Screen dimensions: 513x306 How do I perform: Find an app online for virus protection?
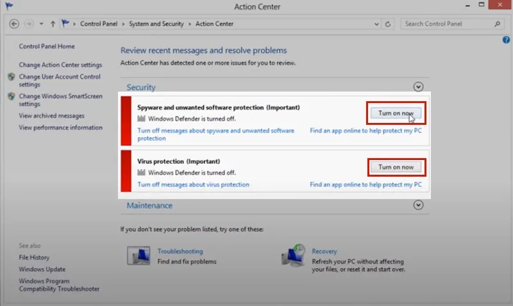(366, 184)
